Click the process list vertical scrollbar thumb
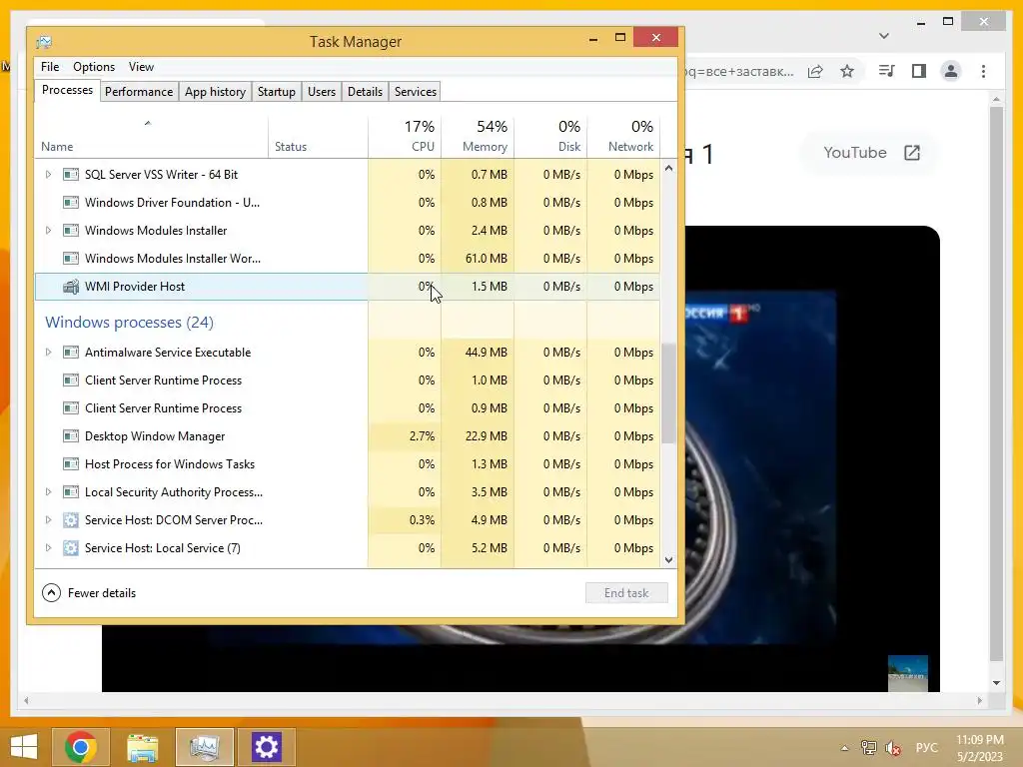The width and height of the screenshot is (1023, 767). [x=668, y=393]
